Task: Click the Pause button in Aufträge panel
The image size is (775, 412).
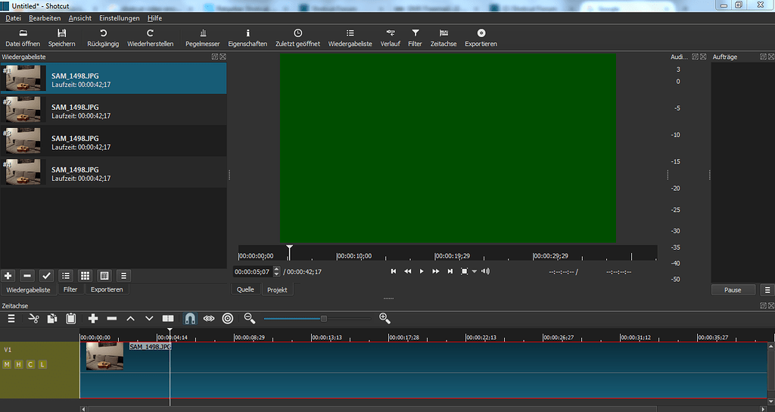Action: (x=733, y=290)
